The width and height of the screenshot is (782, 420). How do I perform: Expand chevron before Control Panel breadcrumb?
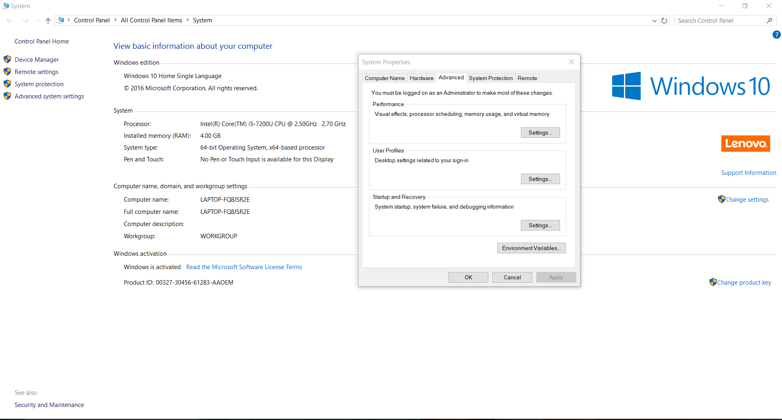(x=69, y=20)
